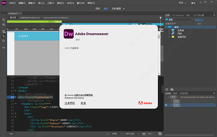
Task: Click the Files panel options menu icon
Action: (214, 15)
